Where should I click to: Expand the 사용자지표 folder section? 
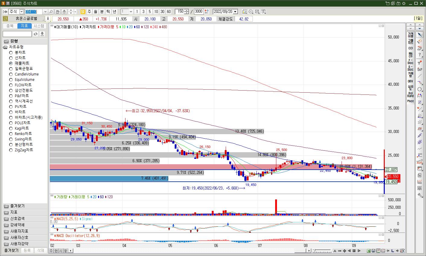click(x=25, y=231)
